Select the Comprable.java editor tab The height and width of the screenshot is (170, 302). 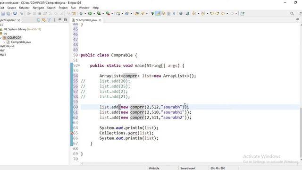[x=86, y=20]
